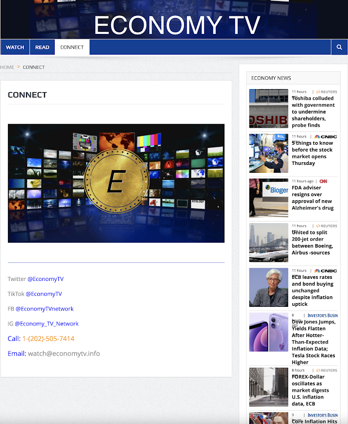Click the 'Email:' label
348x424 pixels.
coord(17,354)
